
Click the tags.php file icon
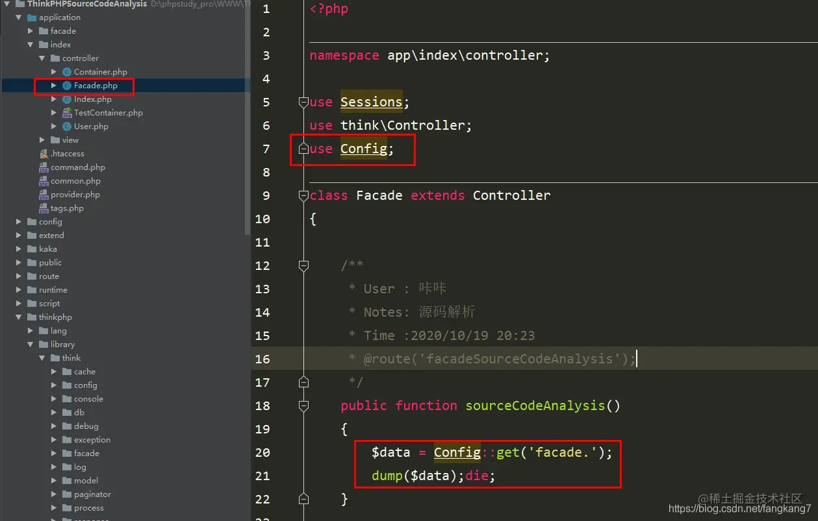pos(44,208)
